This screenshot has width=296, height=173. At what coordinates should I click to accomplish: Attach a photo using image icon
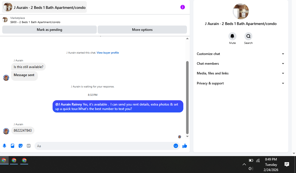pos(13,146)
